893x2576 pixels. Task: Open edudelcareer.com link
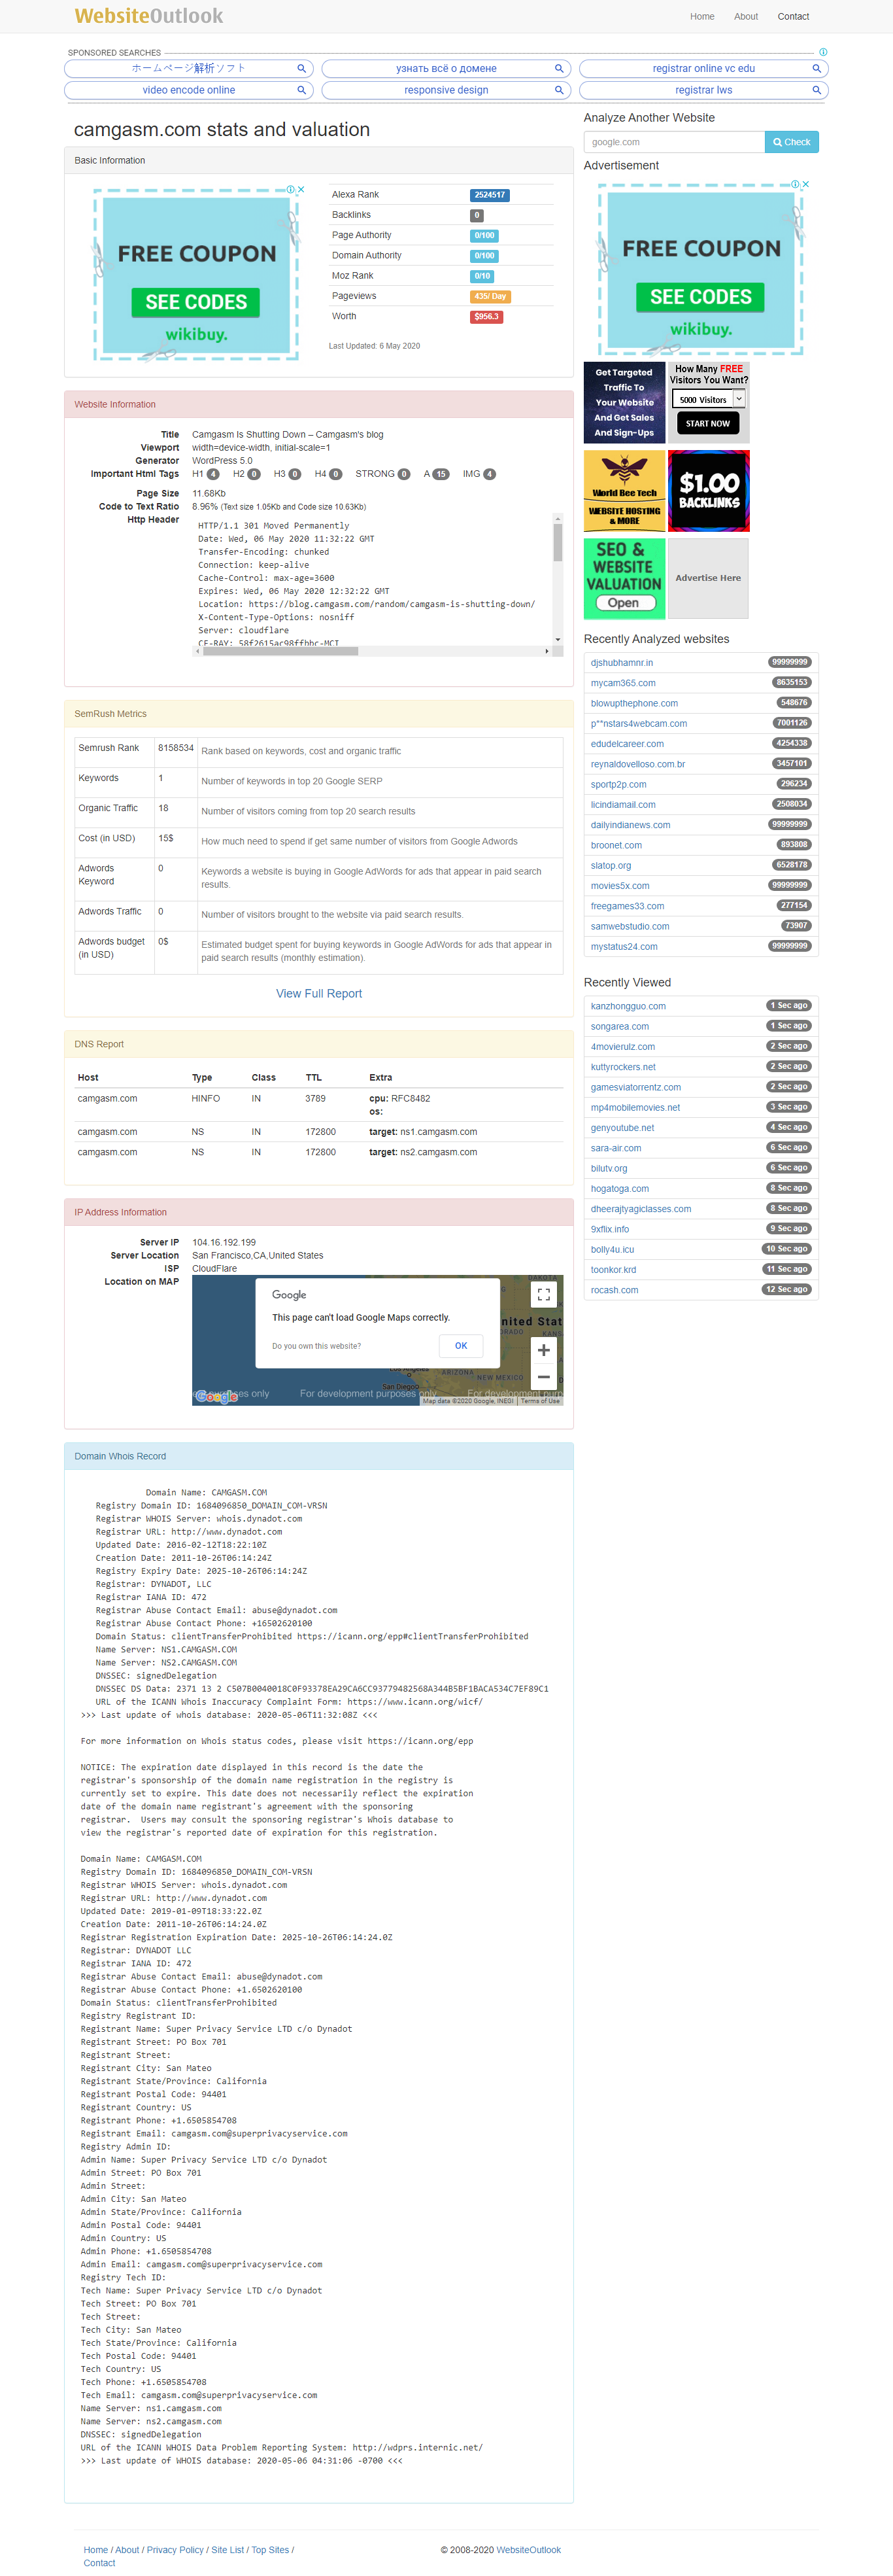coord(628,744)
